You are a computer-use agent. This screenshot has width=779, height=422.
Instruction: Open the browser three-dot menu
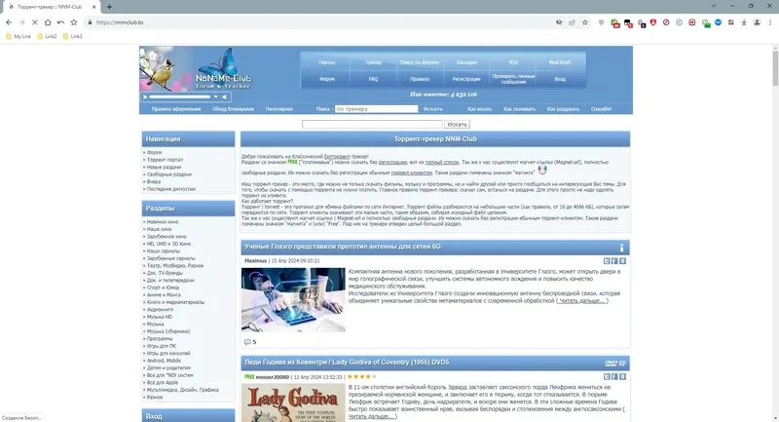click(x=770, y=22)
